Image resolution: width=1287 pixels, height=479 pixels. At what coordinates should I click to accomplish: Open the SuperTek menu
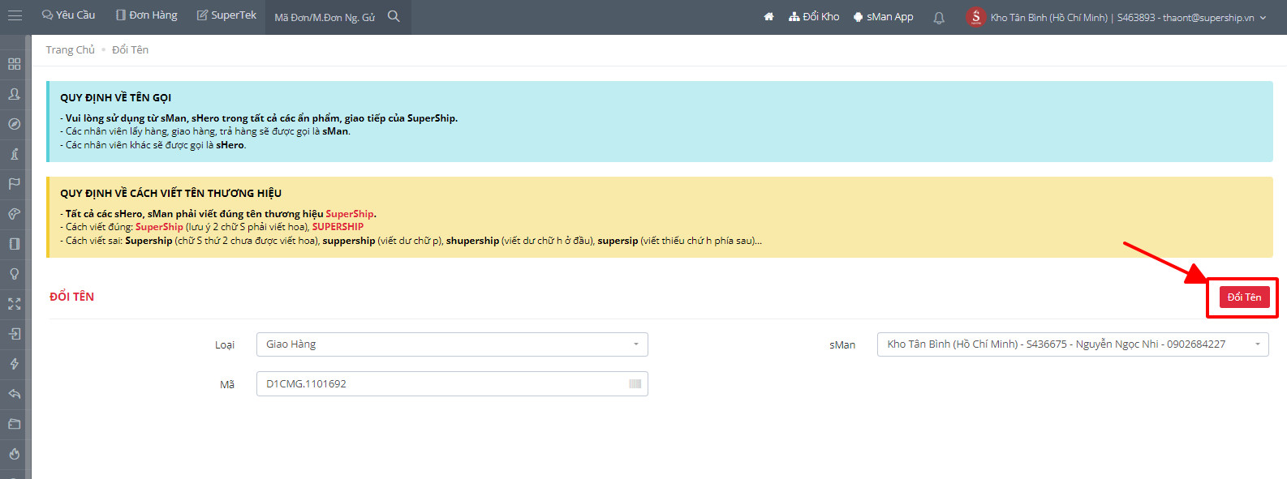[226, 15]
